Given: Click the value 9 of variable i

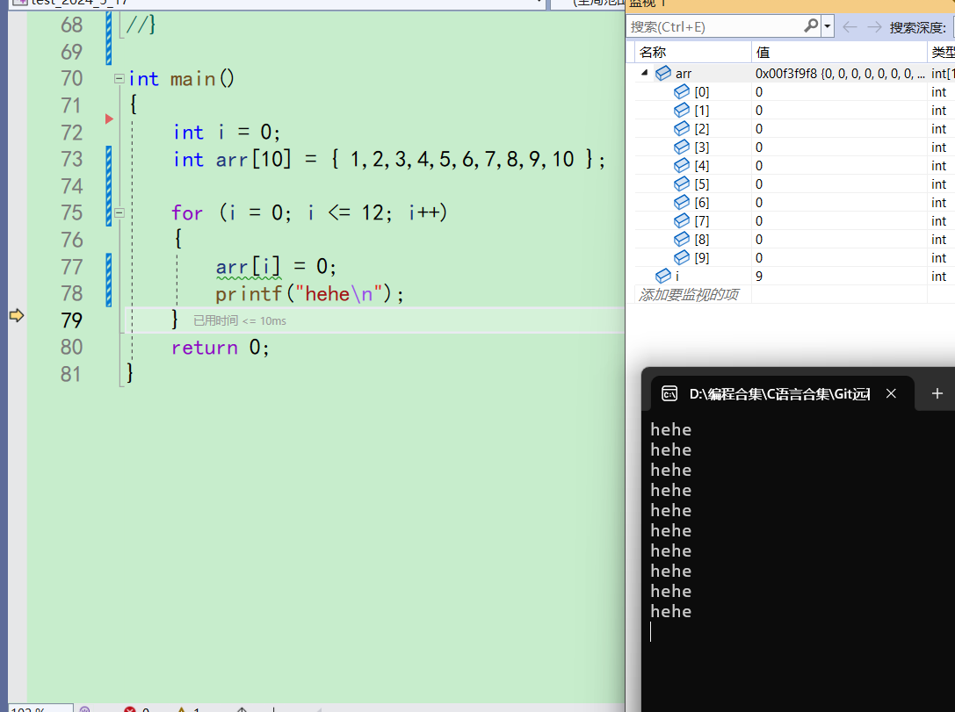Looking at the screenshot, I should (x=759, y=277).
